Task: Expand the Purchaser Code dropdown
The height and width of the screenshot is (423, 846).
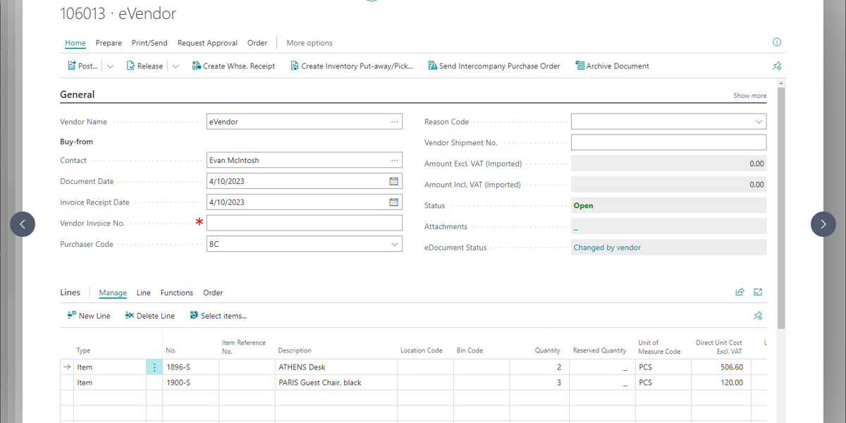Action: 394,245
